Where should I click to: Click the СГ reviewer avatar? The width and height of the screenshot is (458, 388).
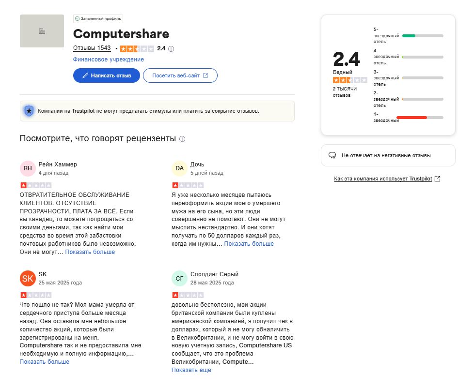179,278
